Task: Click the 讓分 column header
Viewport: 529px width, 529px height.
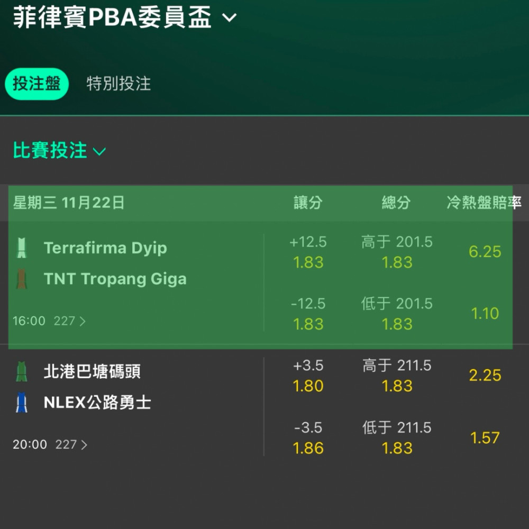Action: click(x=308, y=203)
